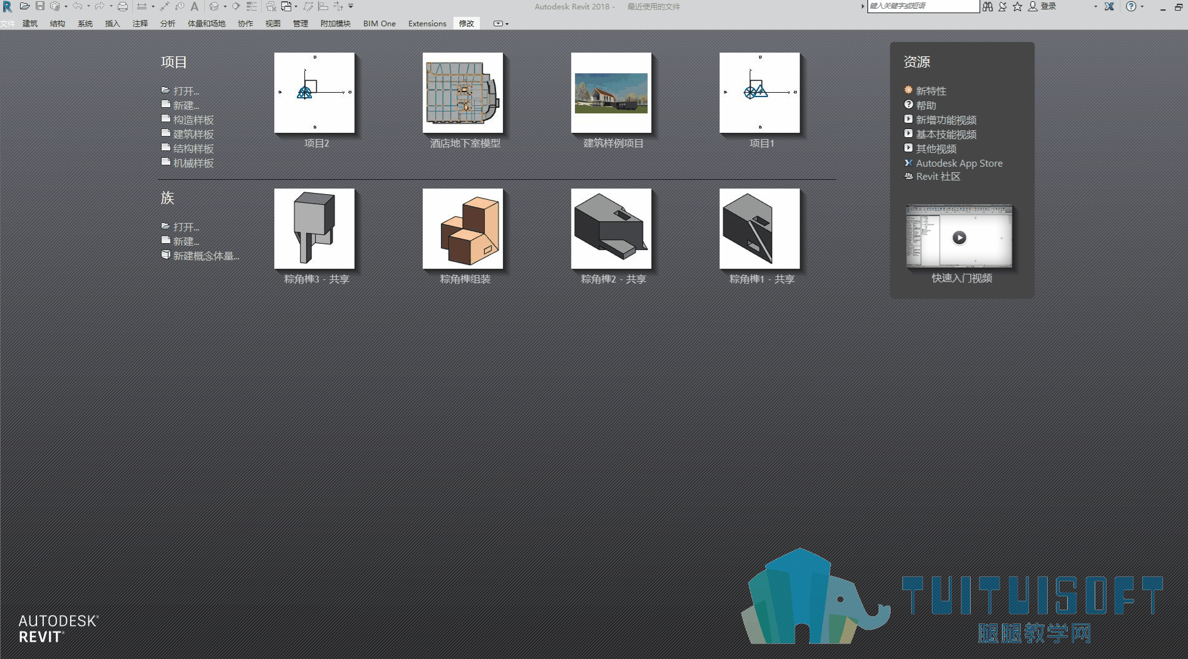Open the 建筑样例项目 thumbnail

[x=611, y=93]
